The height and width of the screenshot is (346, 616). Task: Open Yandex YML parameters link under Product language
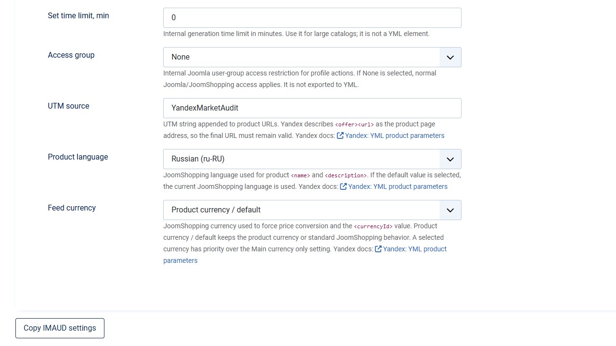[x=398, y=186]
